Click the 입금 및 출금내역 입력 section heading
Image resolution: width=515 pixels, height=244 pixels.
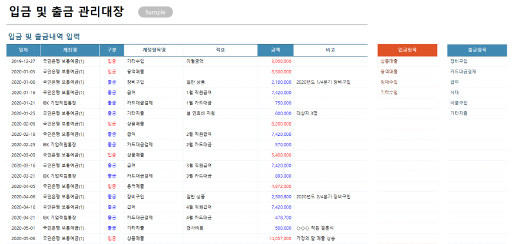pos(44,37)
